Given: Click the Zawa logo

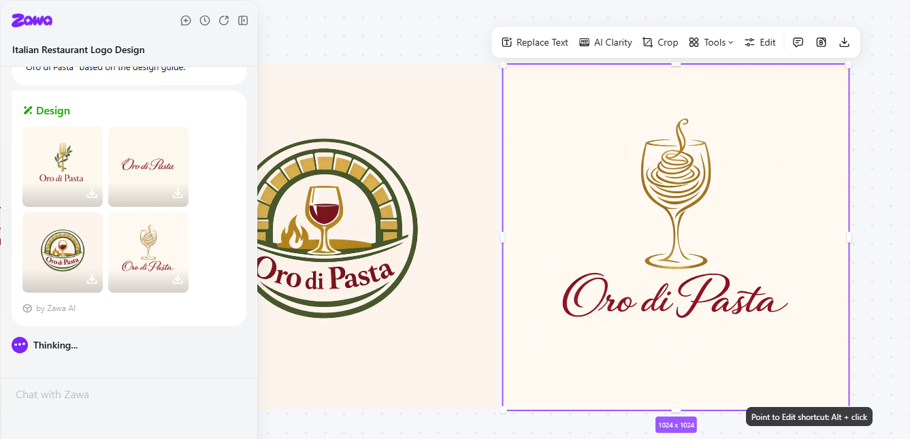Looking at the screenshot, I should click(31, 20).
